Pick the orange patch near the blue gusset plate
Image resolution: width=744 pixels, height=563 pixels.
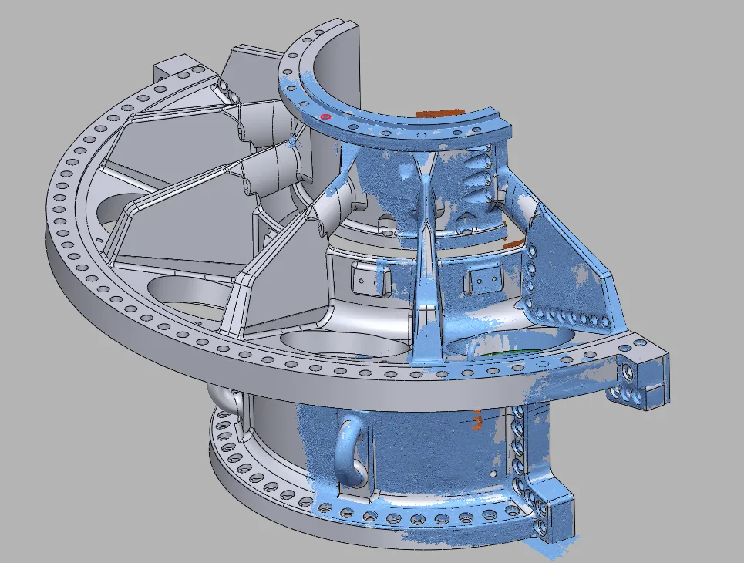(x=514, y=244)
